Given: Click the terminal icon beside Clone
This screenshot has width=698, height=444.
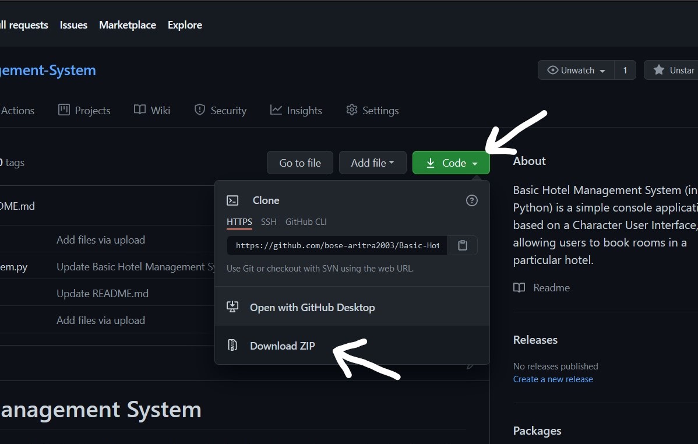Looking at the screenshot, I should [x=232, y=200].
